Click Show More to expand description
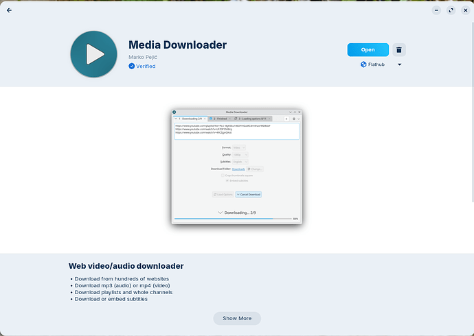Screen dimensions: 474x336 click(x=237, y=318)
